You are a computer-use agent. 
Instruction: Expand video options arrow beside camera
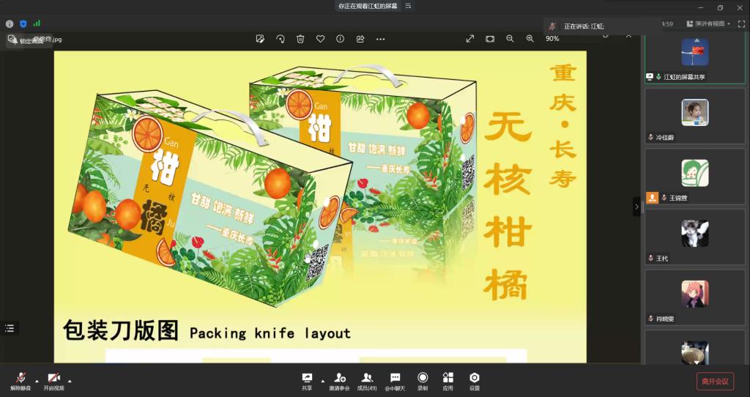click(x=70, y=381)
